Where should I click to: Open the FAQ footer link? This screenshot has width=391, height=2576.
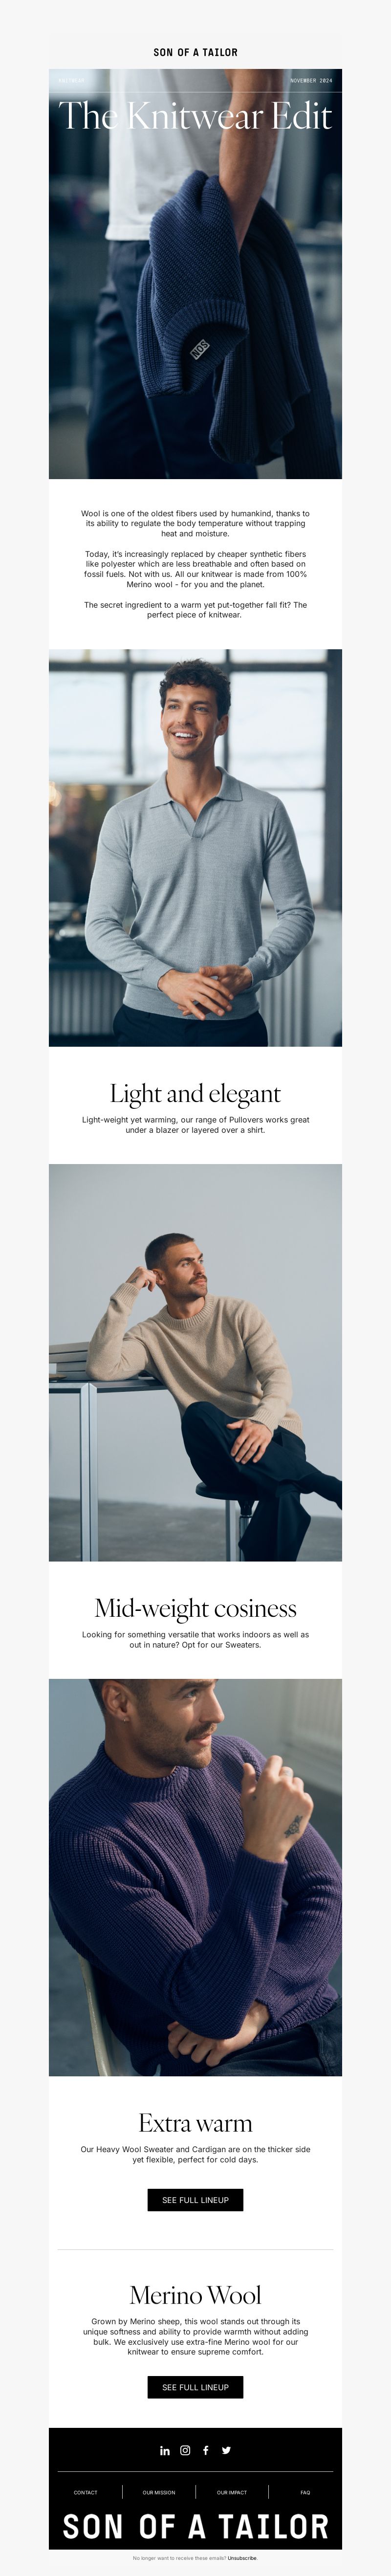(x=305, y=2492)
